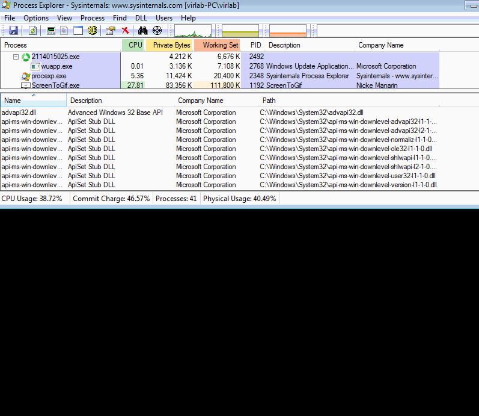Click the yellow commit history graph
479x416 pixels.
pos(240,31)
